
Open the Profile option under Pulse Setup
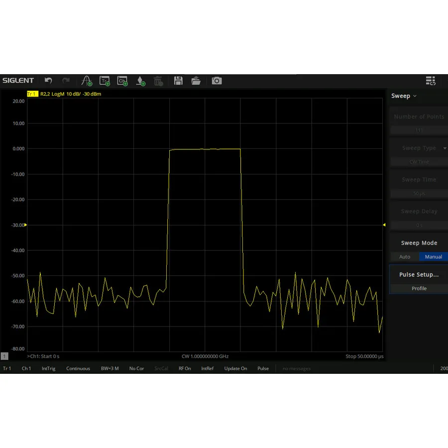click(x=419, y=288)
